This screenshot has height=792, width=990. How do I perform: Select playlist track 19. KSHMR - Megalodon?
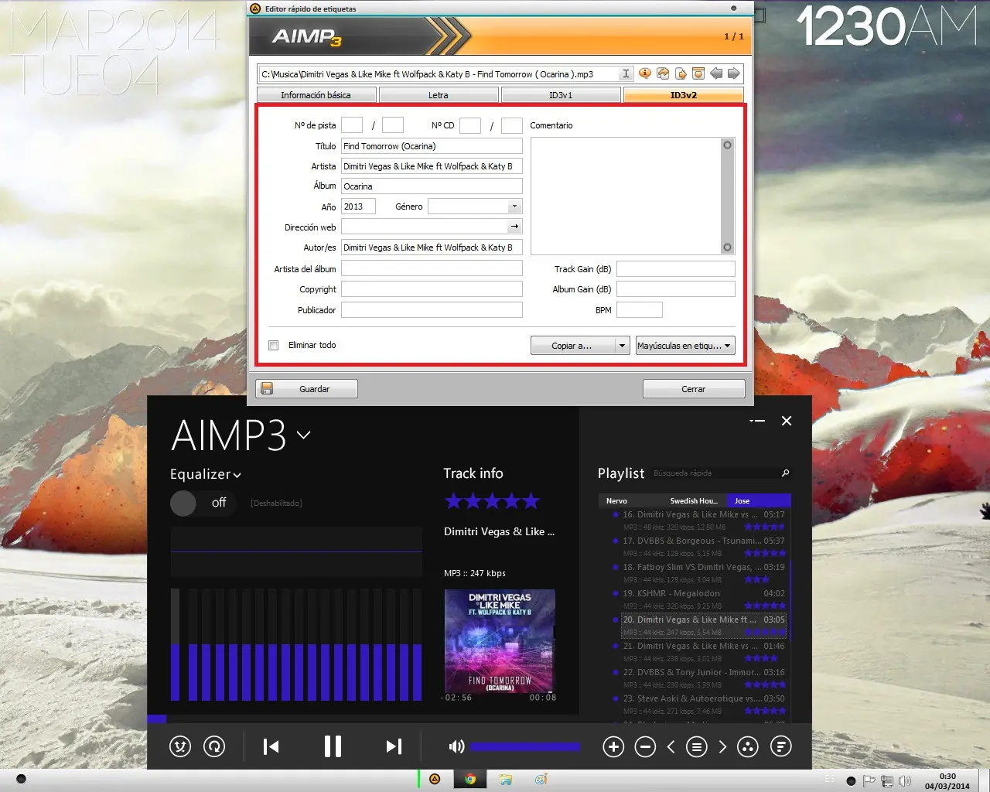[703, 599]
